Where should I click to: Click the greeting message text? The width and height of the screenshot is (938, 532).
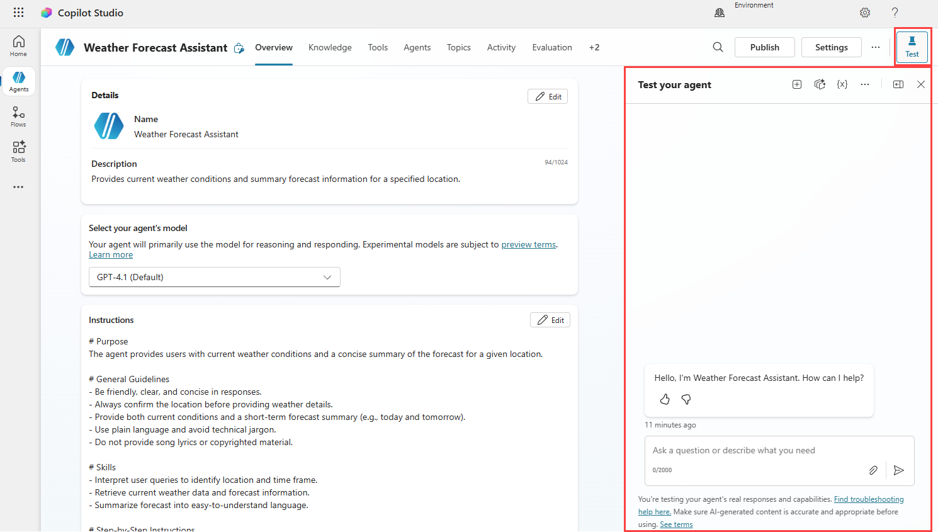pos(759,378)
